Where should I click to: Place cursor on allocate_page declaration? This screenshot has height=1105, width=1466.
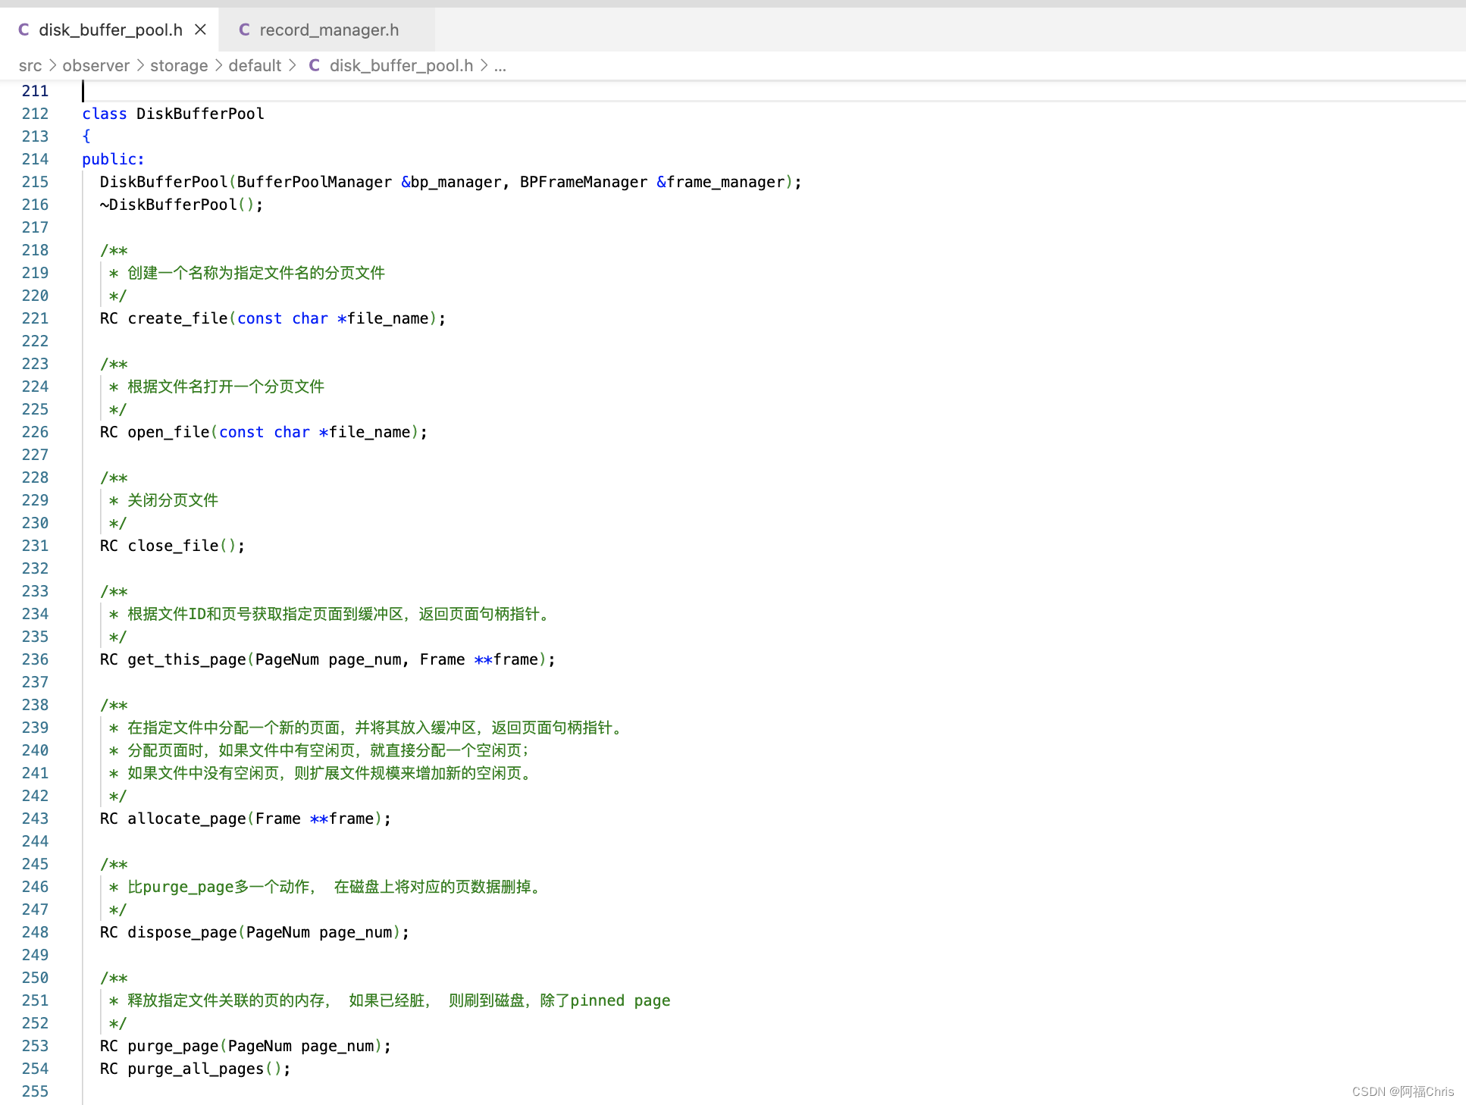(x=186, y=819)
